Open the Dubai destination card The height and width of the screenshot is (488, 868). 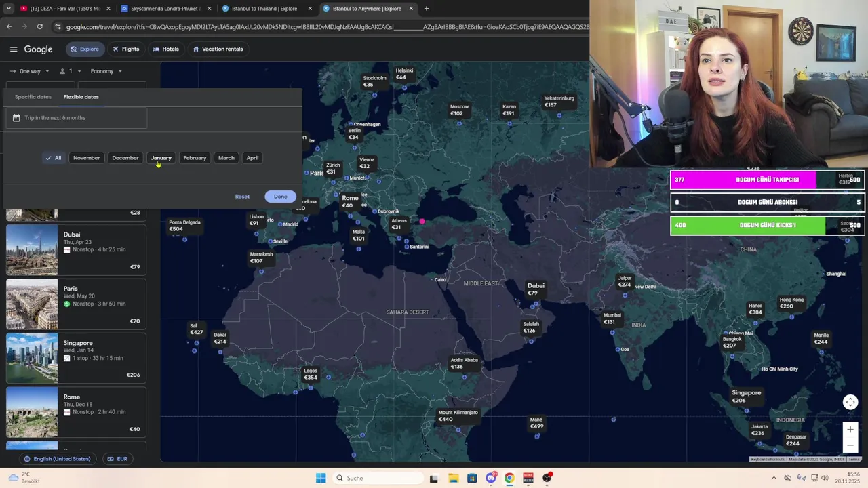click(x=76, y=249)
